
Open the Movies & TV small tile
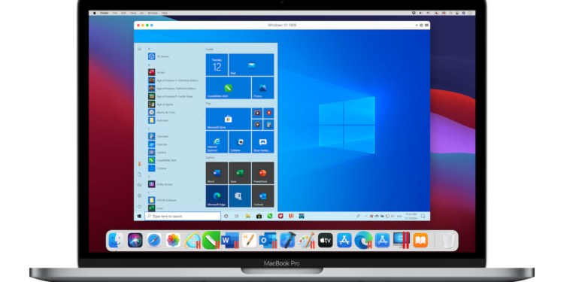pyautogui.click(x=257, y=113)
